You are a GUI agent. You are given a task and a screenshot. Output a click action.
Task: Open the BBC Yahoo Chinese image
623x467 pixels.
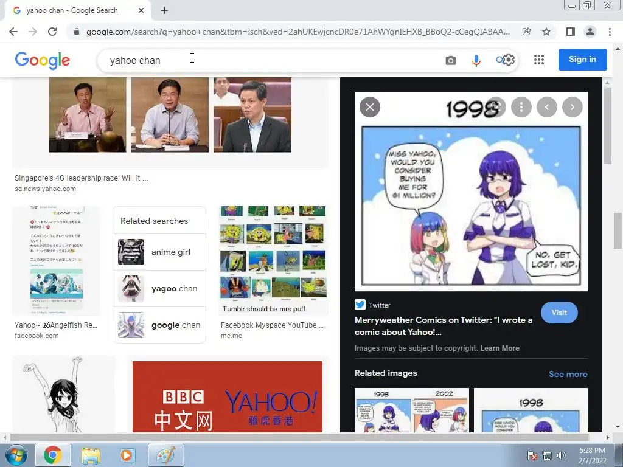click(x=228, y=396)
